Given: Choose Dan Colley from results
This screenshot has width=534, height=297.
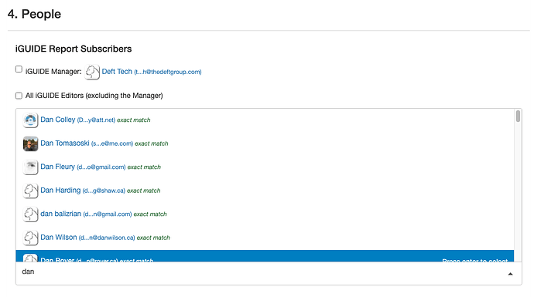Looking at the screenshot, I should coord(265,120).
